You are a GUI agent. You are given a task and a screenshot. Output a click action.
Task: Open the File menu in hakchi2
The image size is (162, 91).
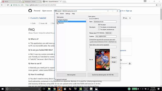coord(57,14)
